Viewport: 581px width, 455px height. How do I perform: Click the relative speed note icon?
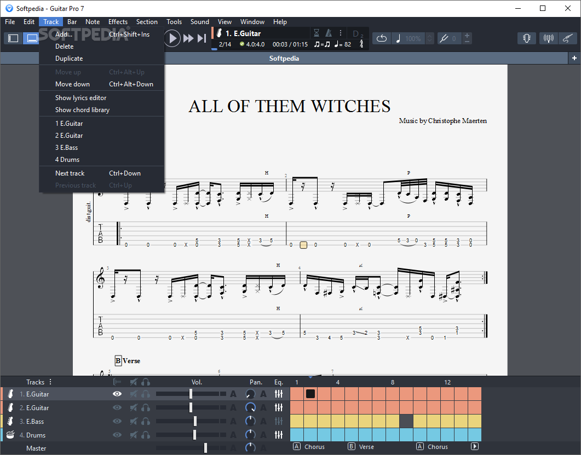coord(398,38)
